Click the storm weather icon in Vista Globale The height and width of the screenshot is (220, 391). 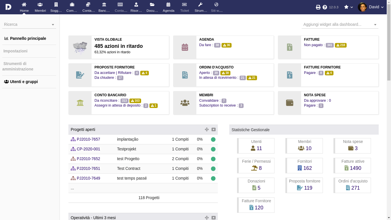[x=80, y=47]
